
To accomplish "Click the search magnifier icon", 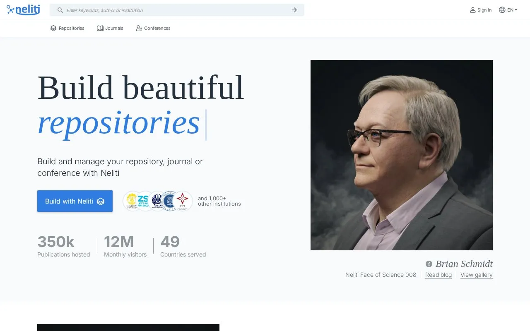I will tap(60, 10).
